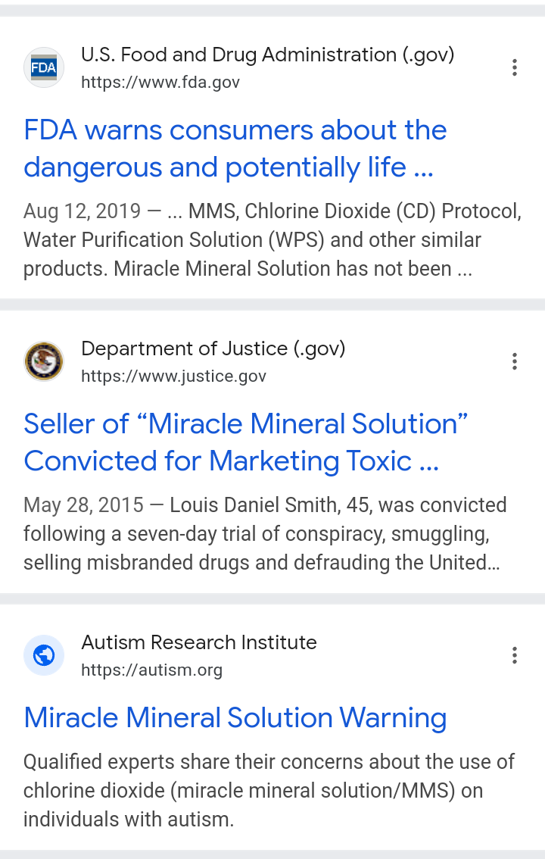This screenshot has width=545, height=859.
Task: Open "Miracle Mineral Solution Warning" link
Action: click(x=235, y=717)
